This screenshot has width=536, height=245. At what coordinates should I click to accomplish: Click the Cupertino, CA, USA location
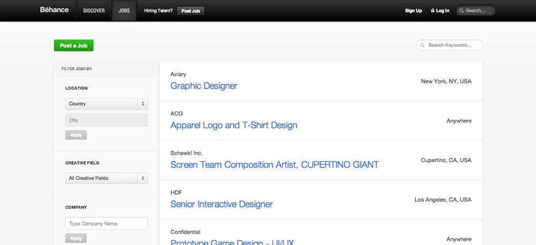446,160
